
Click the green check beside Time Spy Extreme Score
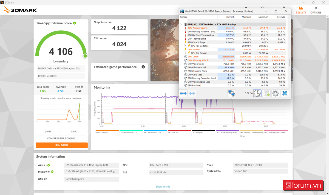click(75, 23)
